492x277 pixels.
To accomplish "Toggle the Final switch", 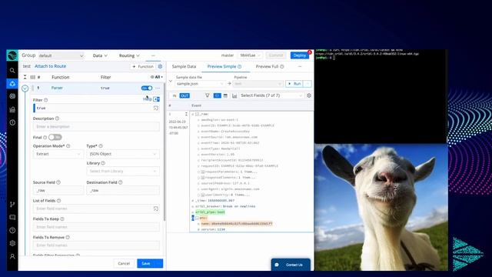I will tap(55, 137).
